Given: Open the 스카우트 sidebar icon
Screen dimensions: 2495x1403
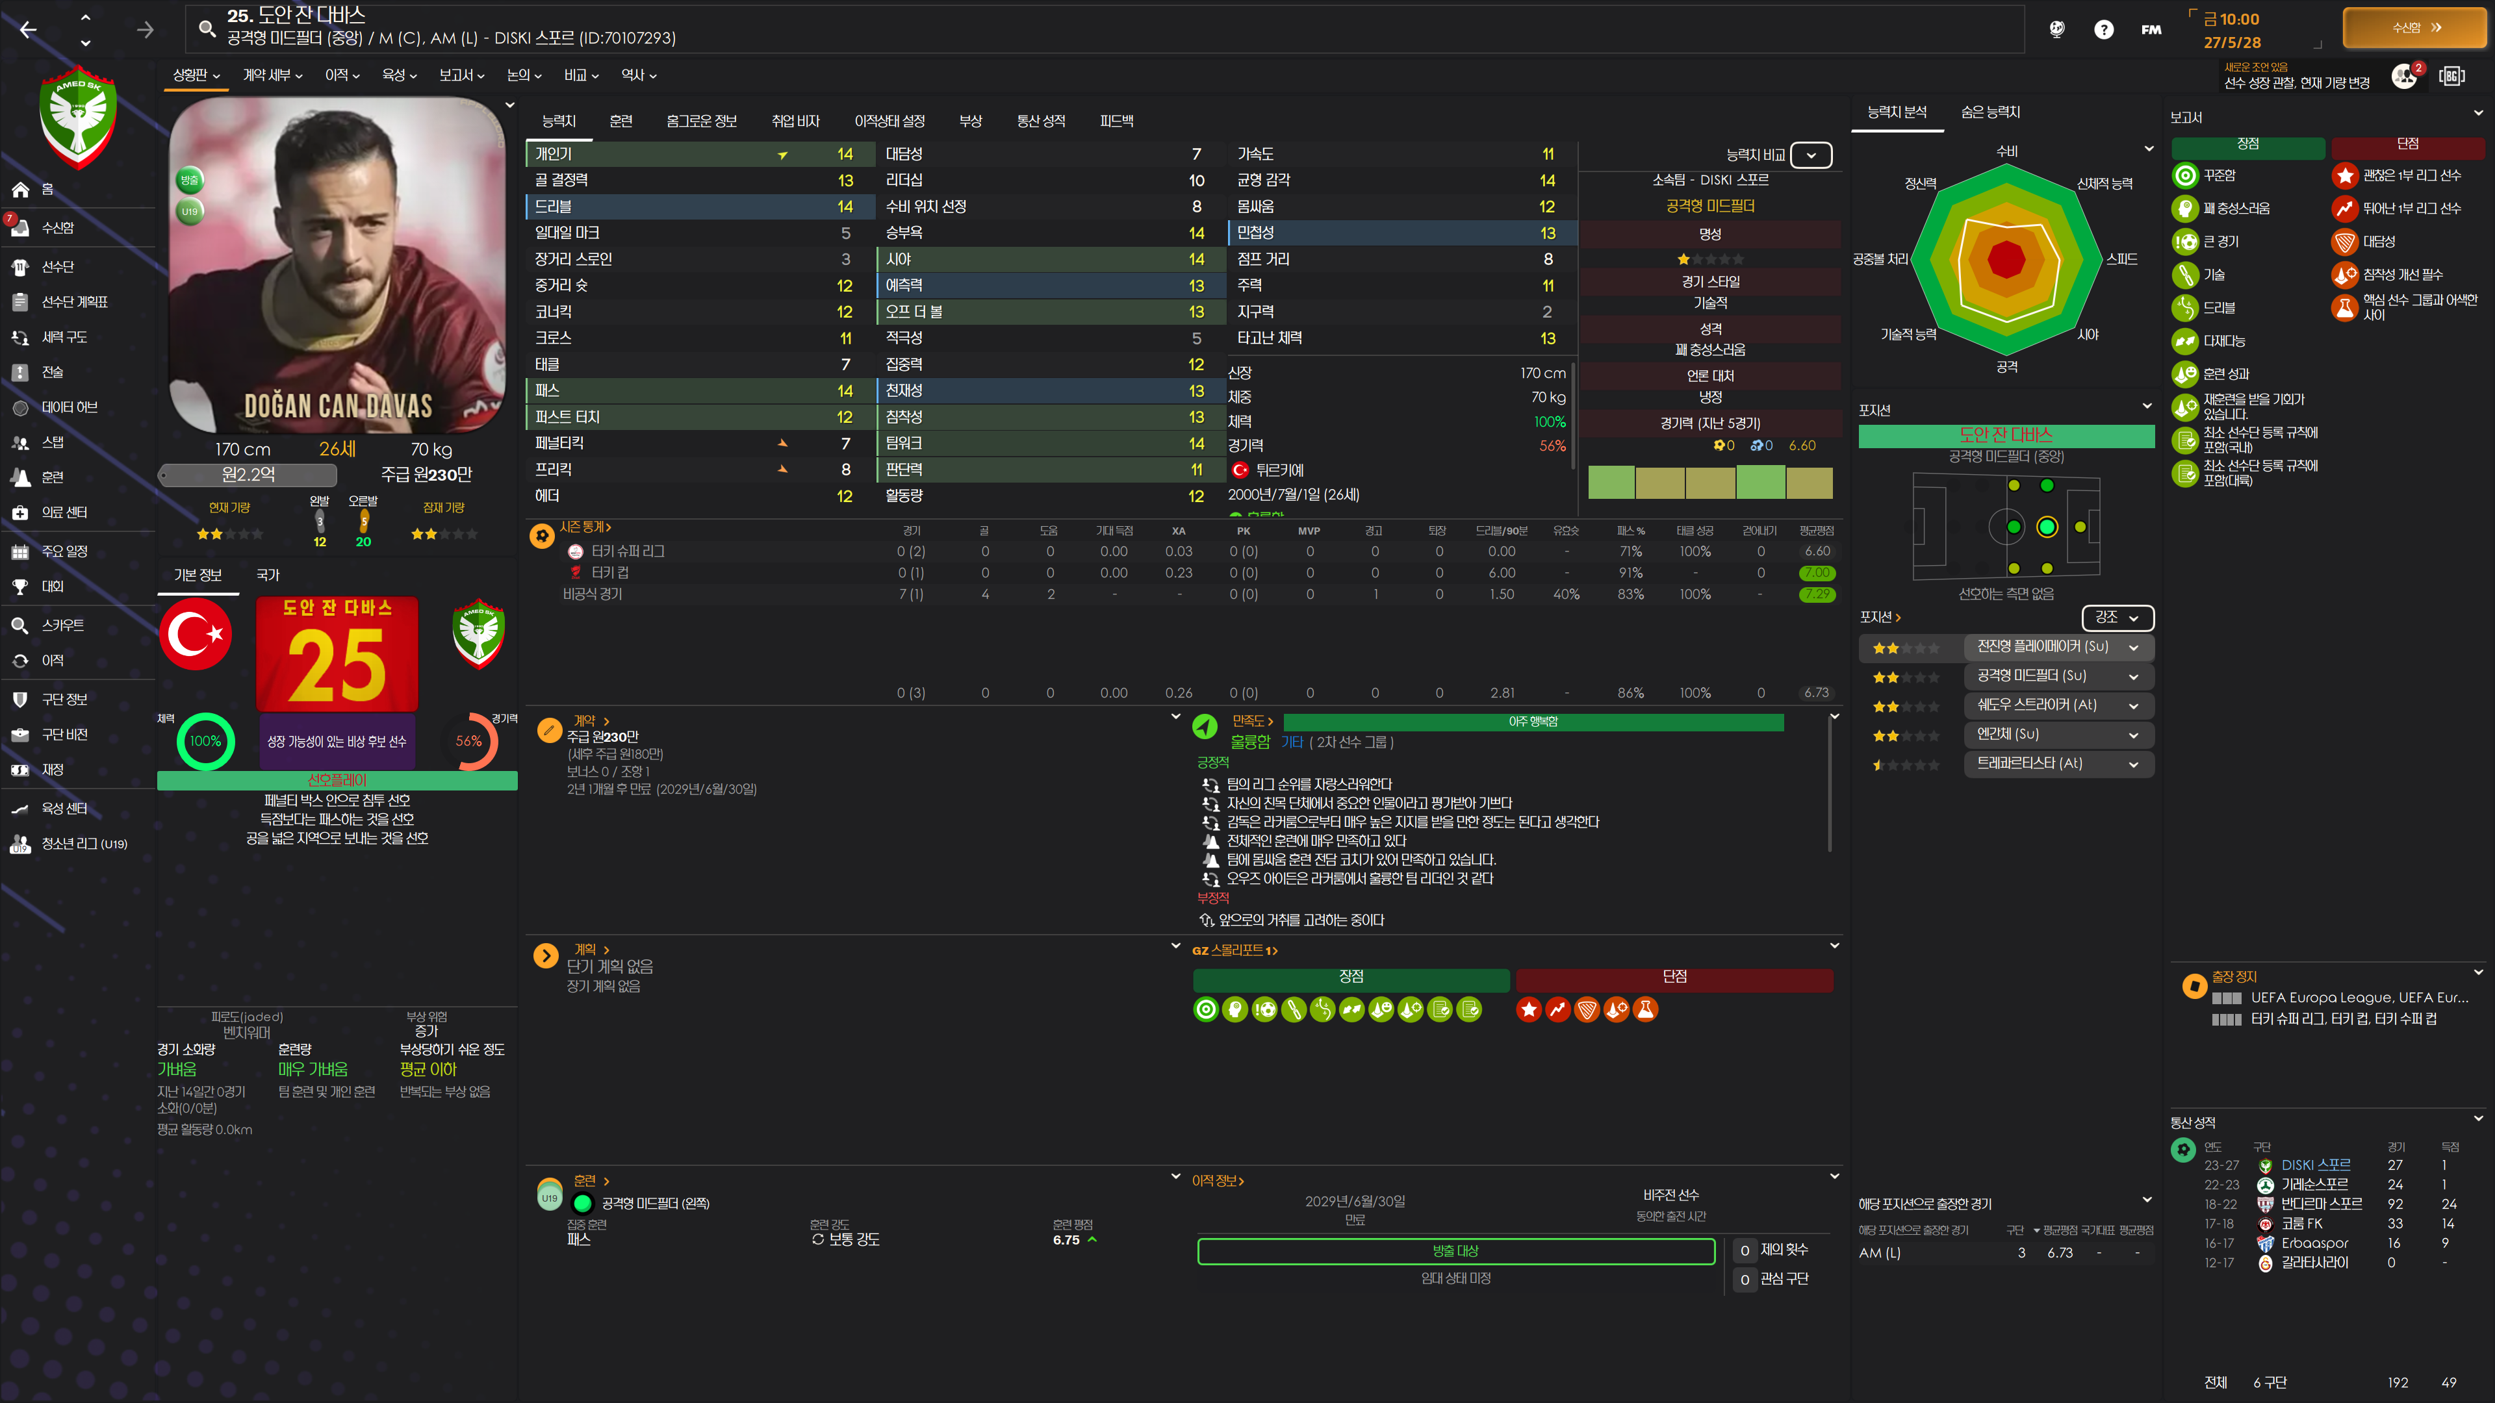Looking at the screenshot, I should click(x=20, y=626).
